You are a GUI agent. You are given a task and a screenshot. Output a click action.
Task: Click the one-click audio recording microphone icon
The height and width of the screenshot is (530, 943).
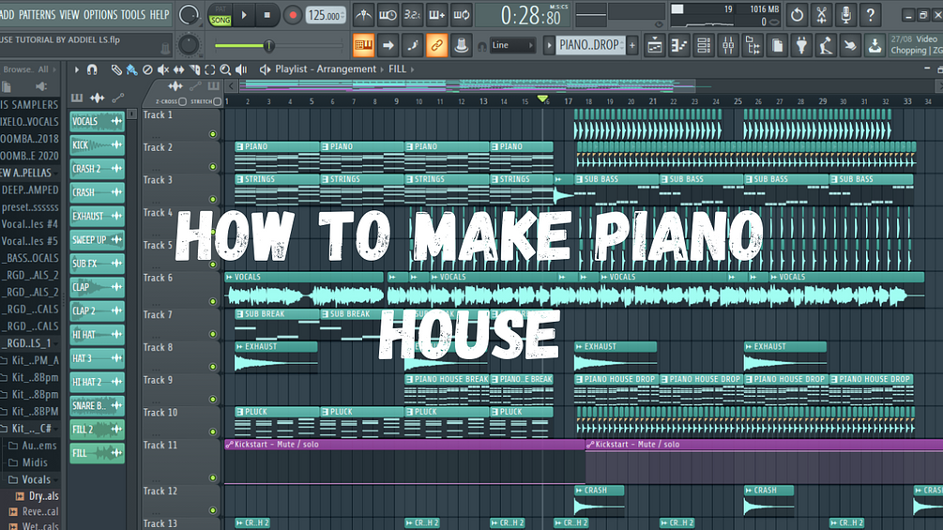(845, 15)
